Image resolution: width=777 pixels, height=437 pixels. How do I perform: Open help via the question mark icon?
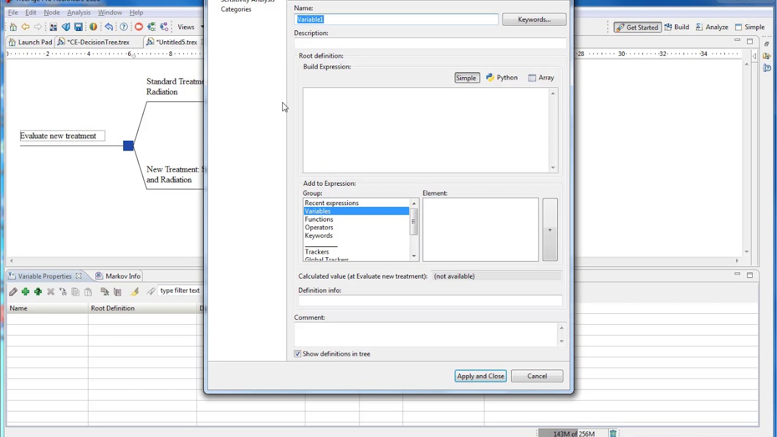(x=124, y=27)
